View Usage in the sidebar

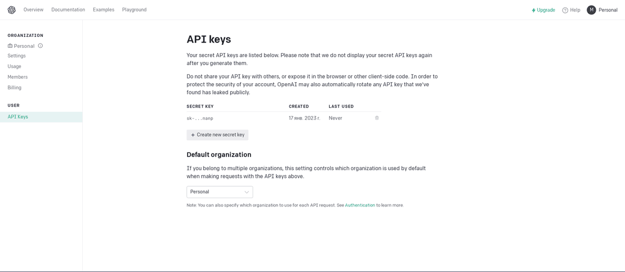15,67
